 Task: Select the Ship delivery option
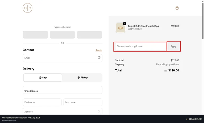pos(43,78)
